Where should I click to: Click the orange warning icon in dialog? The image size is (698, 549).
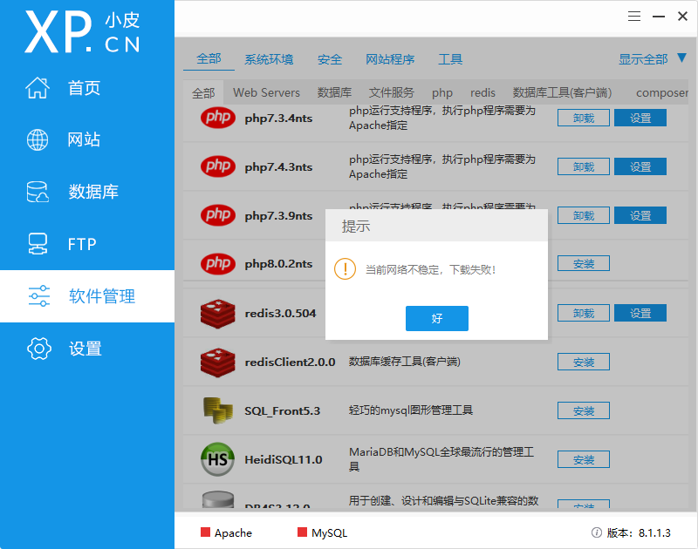tap(345, 269)
